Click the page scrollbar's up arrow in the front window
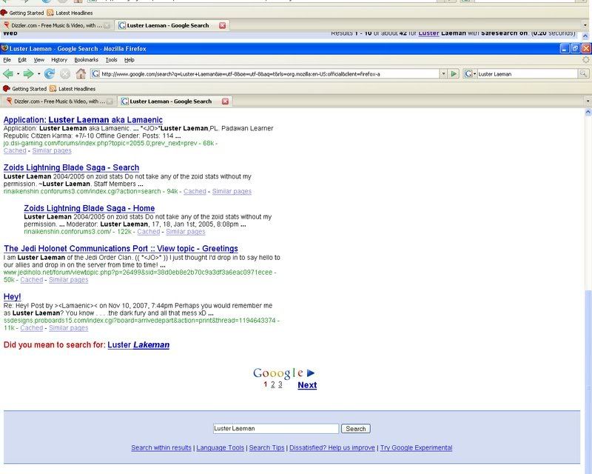The image size is (592, 474). 588,112
